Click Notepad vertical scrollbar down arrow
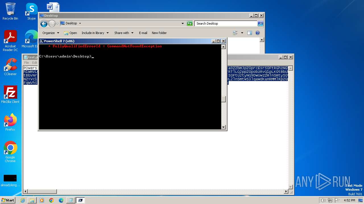This screenshot has width=364, height=204. pos(291,187)
